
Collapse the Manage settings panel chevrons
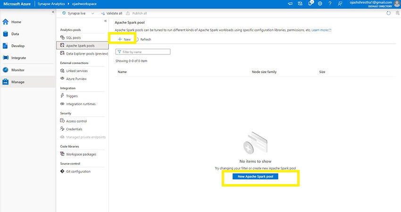tap(105, 21)
